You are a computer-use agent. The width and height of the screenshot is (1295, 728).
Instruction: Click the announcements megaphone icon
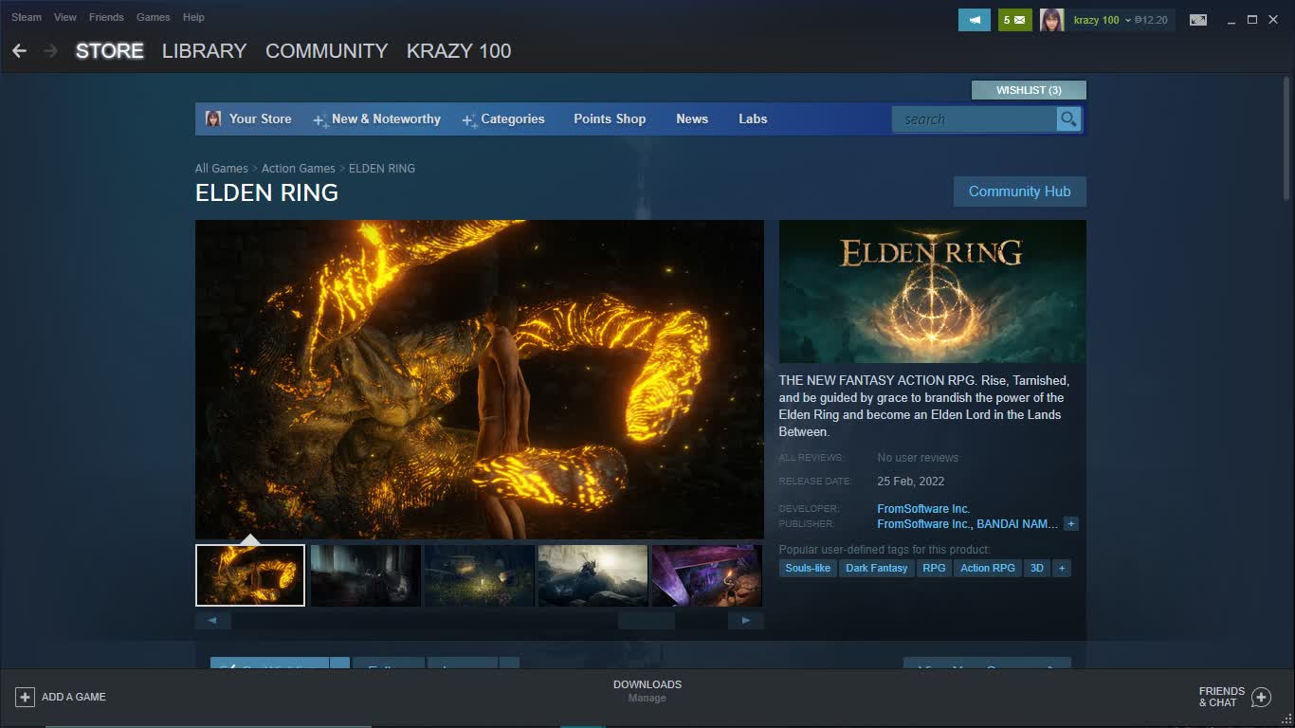tap(974, 20)
